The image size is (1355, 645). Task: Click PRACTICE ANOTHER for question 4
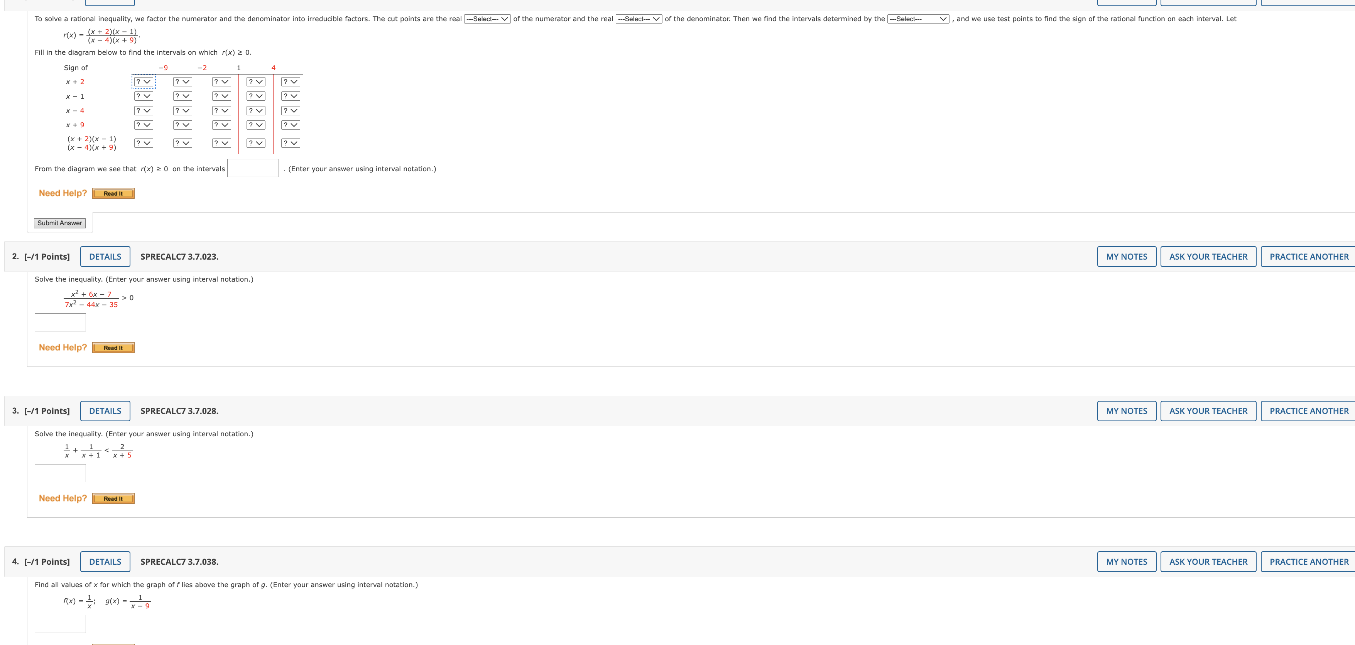click(1308, 562)
